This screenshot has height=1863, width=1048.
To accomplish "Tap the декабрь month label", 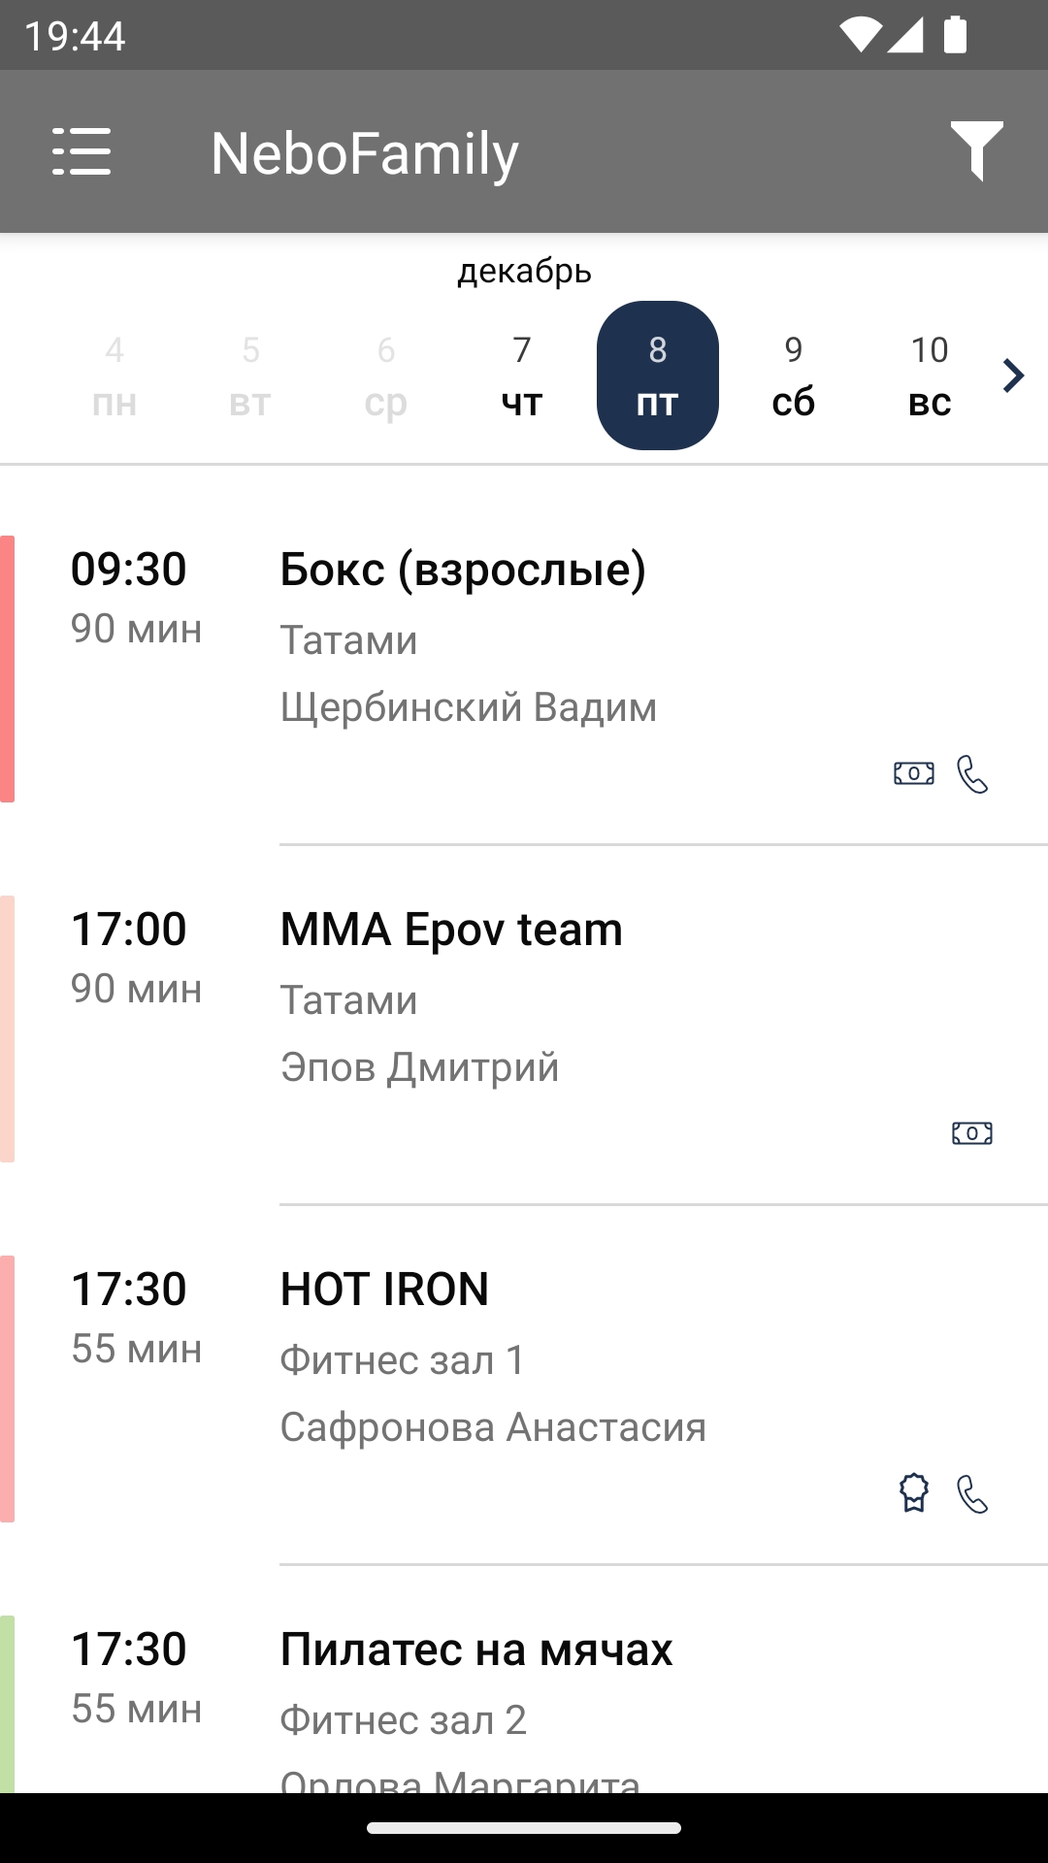I will [x=524, y=272].
